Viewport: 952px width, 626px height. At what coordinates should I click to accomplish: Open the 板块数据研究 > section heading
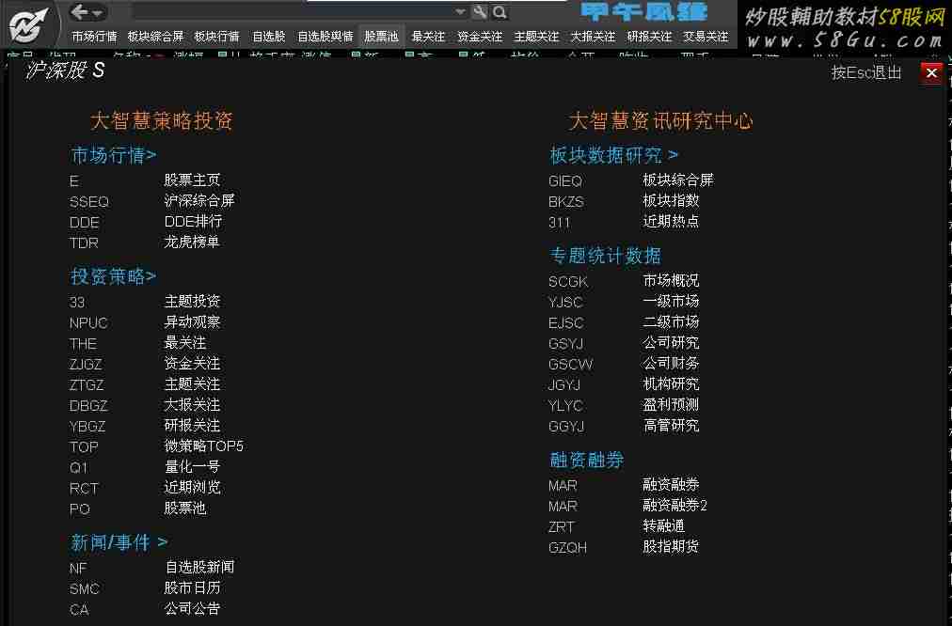pyautogui.click(x=614, y=155)
